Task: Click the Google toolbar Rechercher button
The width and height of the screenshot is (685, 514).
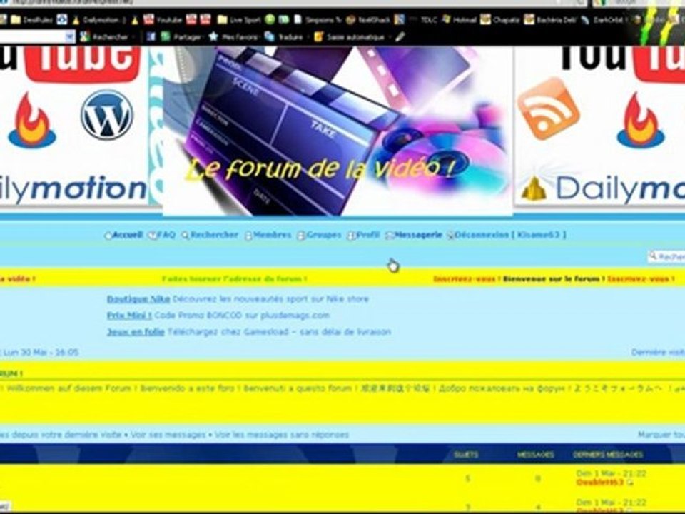Action: point(104,37)
